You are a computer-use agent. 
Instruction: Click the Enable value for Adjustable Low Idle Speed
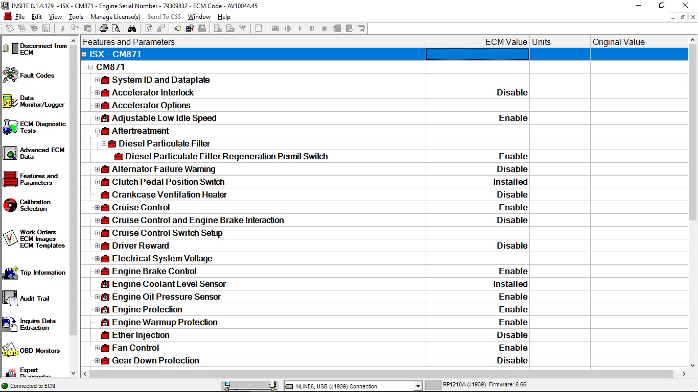(x=513, y=118)
